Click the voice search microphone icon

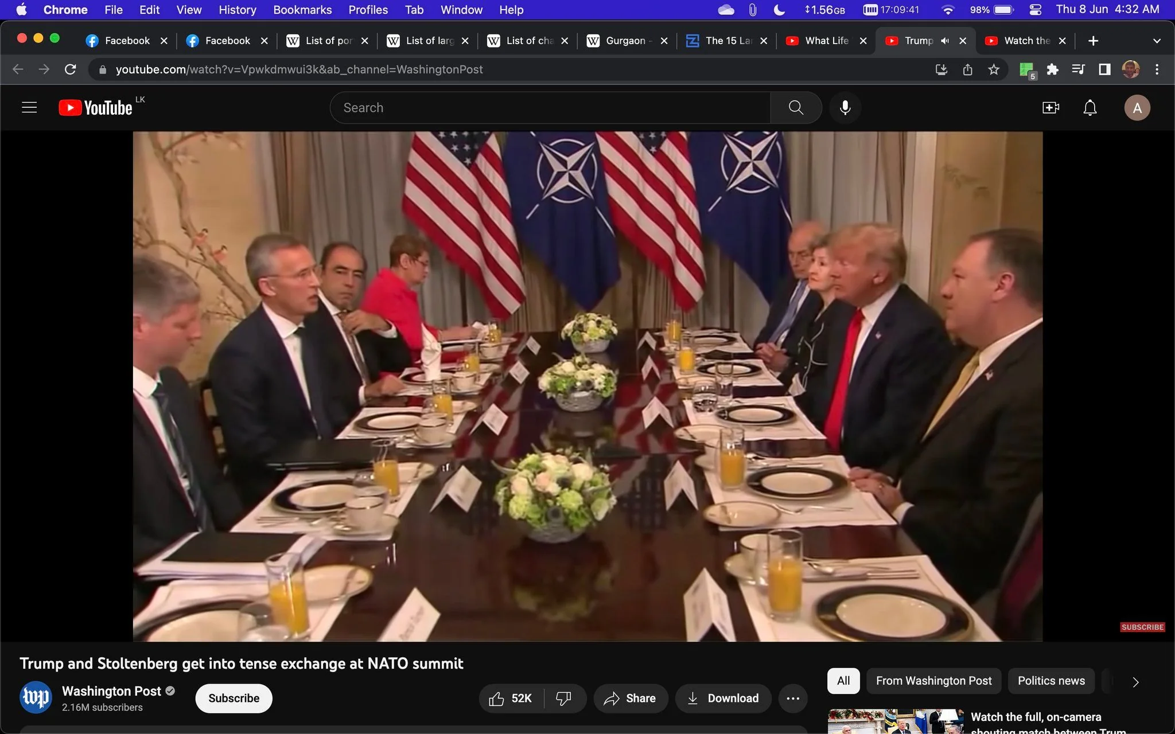(x=845, y=108)
